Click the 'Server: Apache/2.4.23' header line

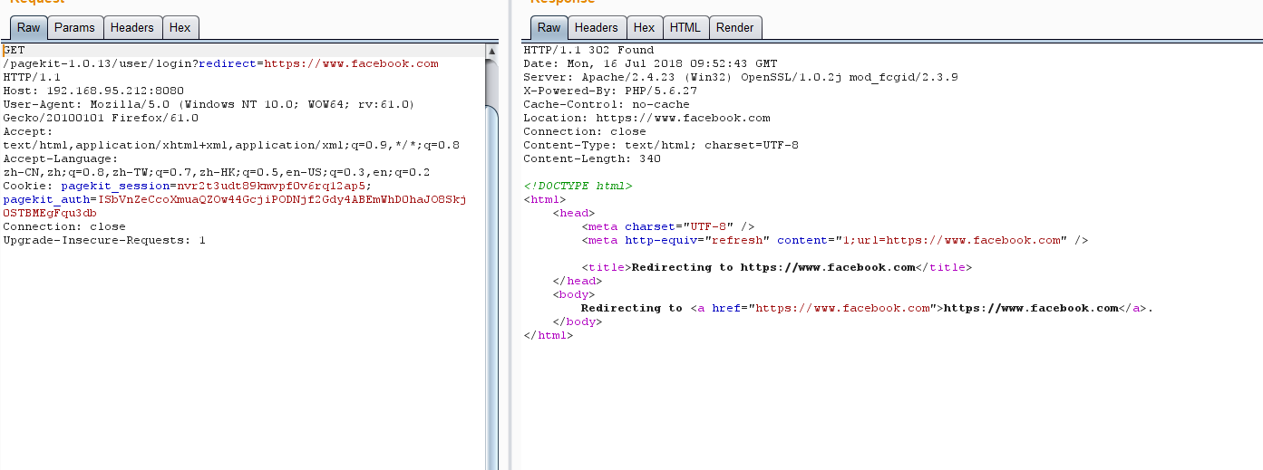click(x=741, y=77)
